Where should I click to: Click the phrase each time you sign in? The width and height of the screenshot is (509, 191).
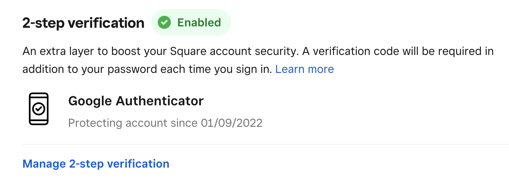216,69
